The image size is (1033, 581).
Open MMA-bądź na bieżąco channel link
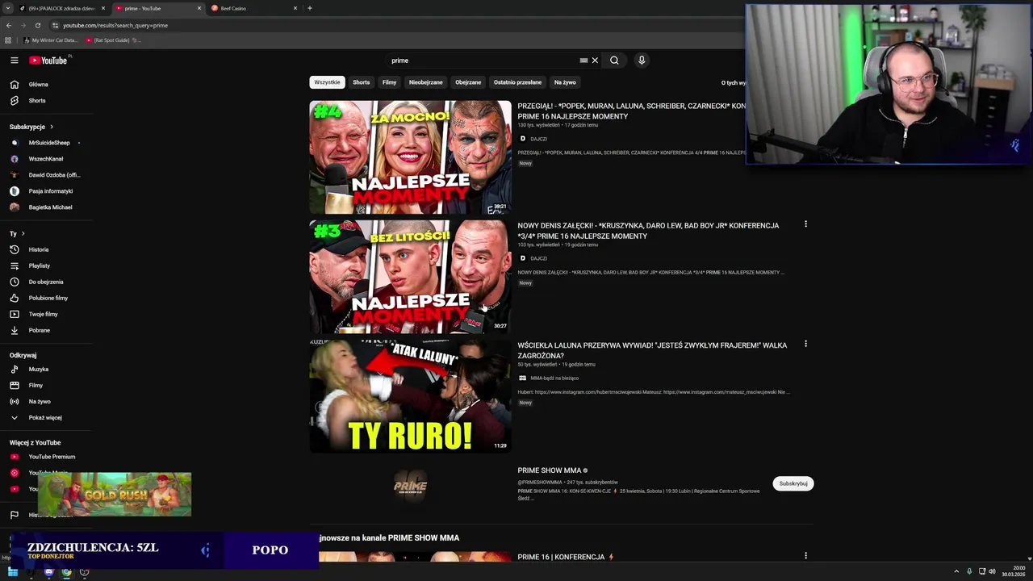554,378
